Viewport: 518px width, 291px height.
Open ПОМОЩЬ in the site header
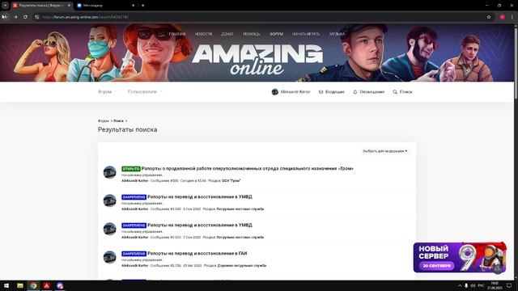(x=252, y=34)
